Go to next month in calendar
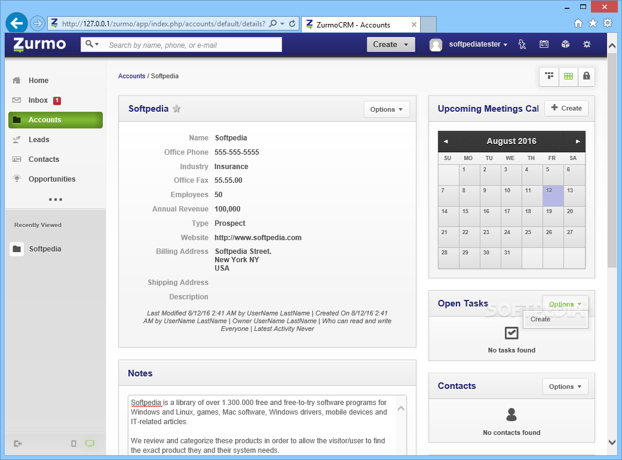This screenshot has height=460, width=622. click(578, 142)
